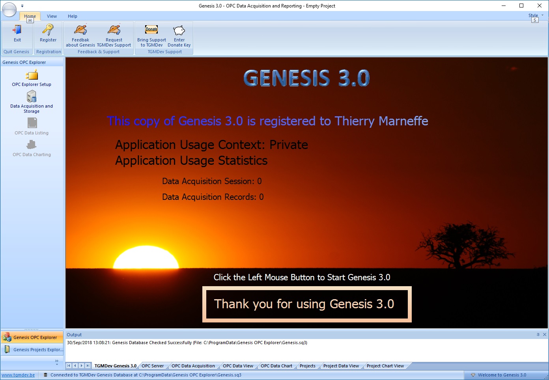Maximize the Genesis window
Viewport: 549px width, 380px height.
521,6
